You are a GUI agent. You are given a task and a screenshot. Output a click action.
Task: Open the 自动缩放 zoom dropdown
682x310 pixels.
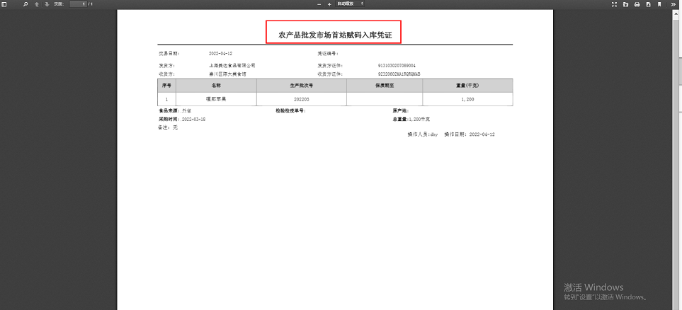pyautogui.click(x=351, y=4)
